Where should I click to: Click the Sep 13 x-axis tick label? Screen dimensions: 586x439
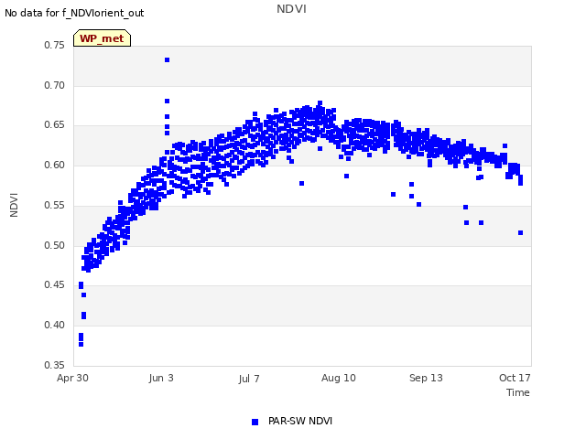click(426, 378)
